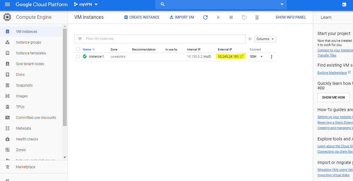Click the nic0 internal IP text

[199, 56]
